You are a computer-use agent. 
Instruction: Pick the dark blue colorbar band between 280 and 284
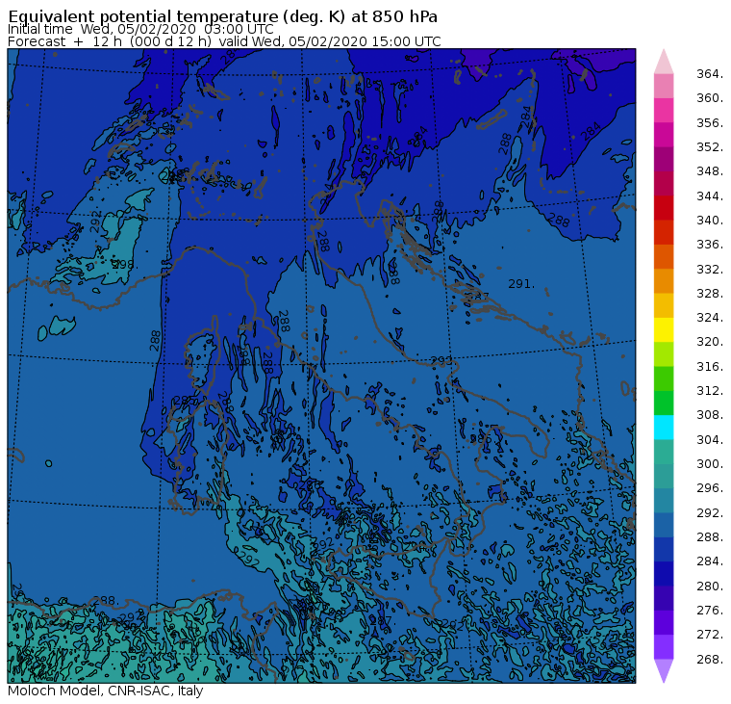(664, 574)
